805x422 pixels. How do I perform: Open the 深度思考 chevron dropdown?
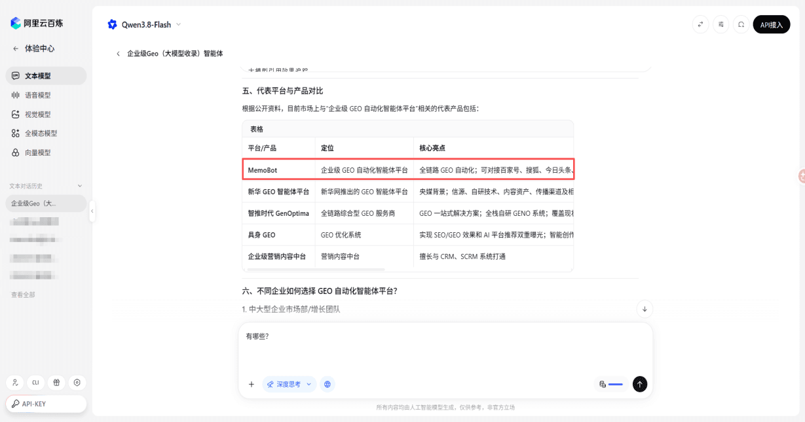pyautogui.click(x=309, y=384)
